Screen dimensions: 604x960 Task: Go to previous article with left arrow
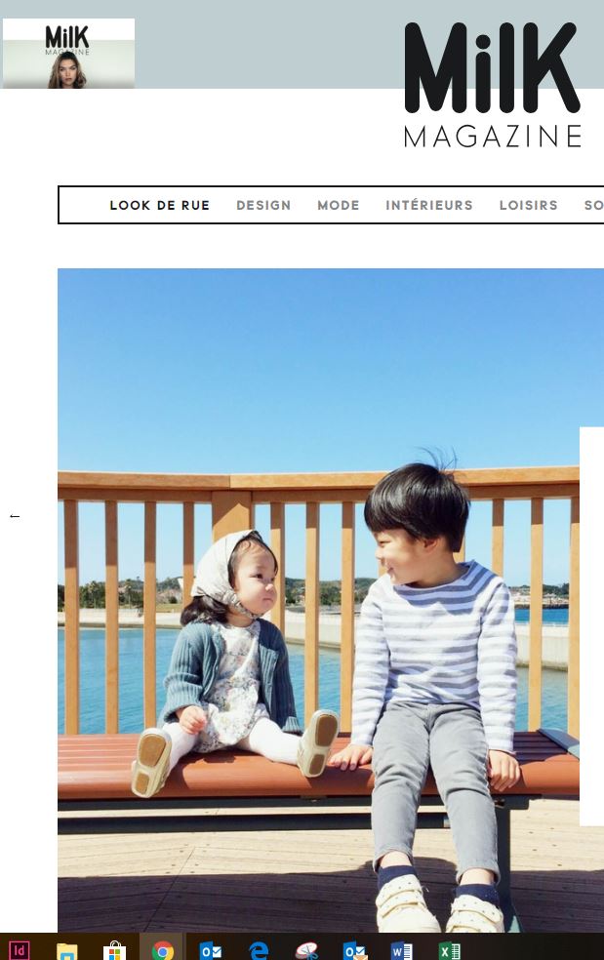pyautogui.click(x=15, y=516)
